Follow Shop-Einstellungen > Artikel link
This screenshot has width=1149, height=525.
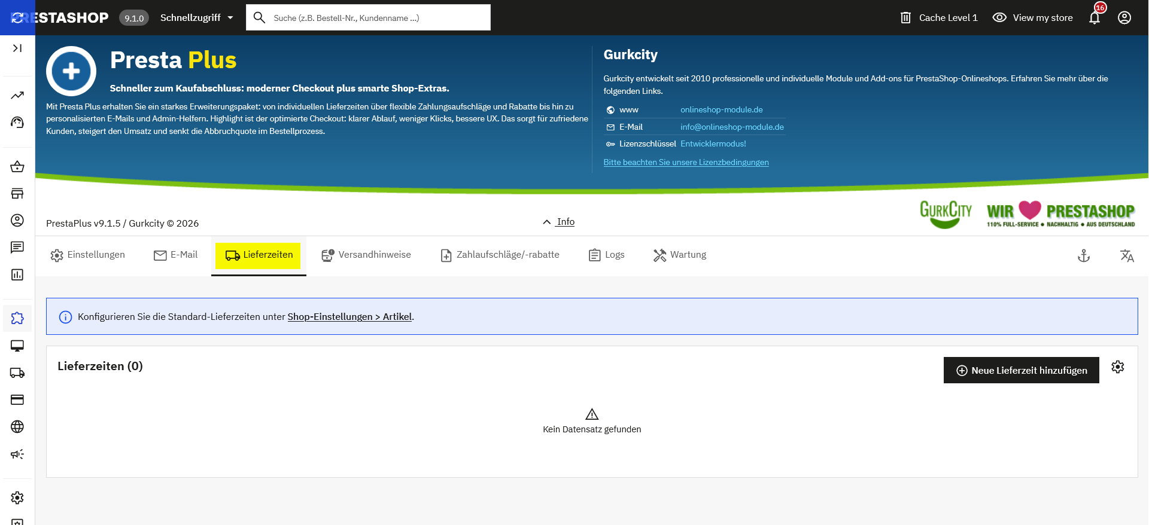[349, 317]
